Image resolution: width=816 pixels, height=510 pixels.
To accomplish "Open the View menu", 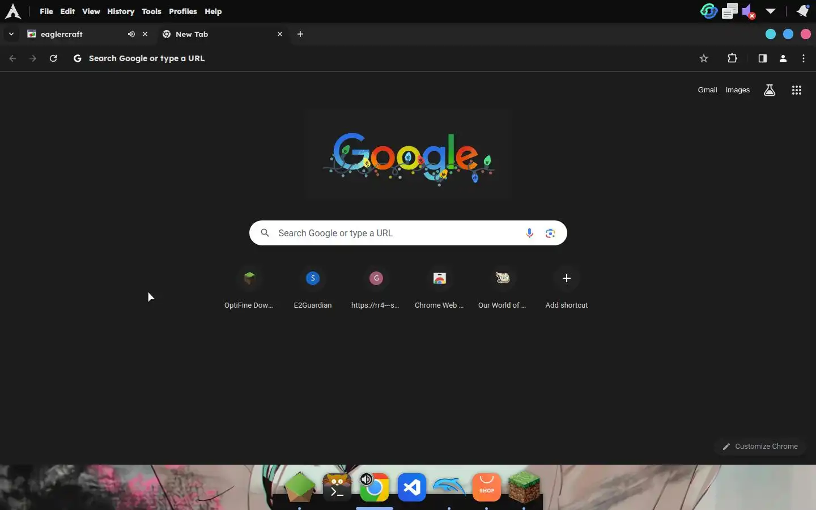I will [x=91, y=11].
